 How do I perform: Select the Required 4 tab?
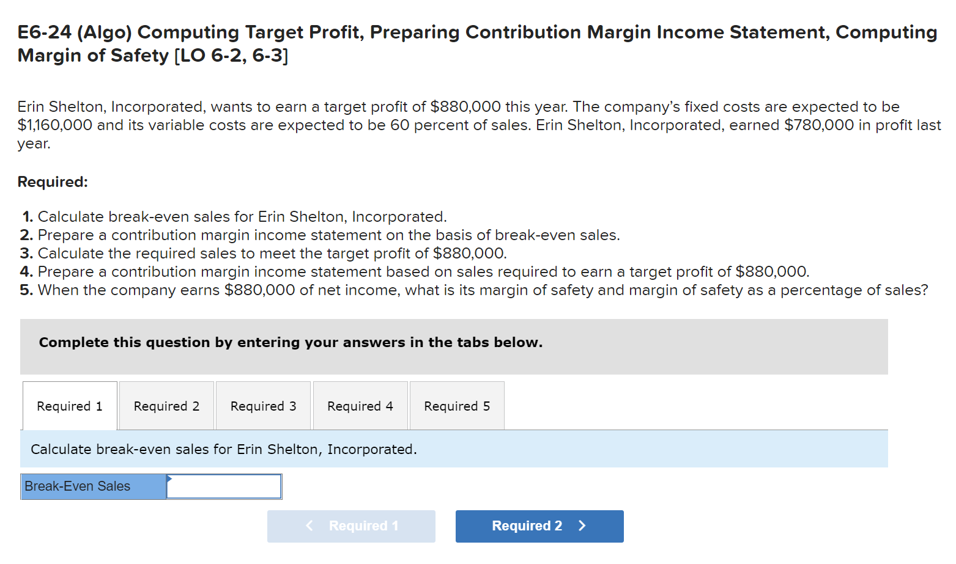pos(360,406)
